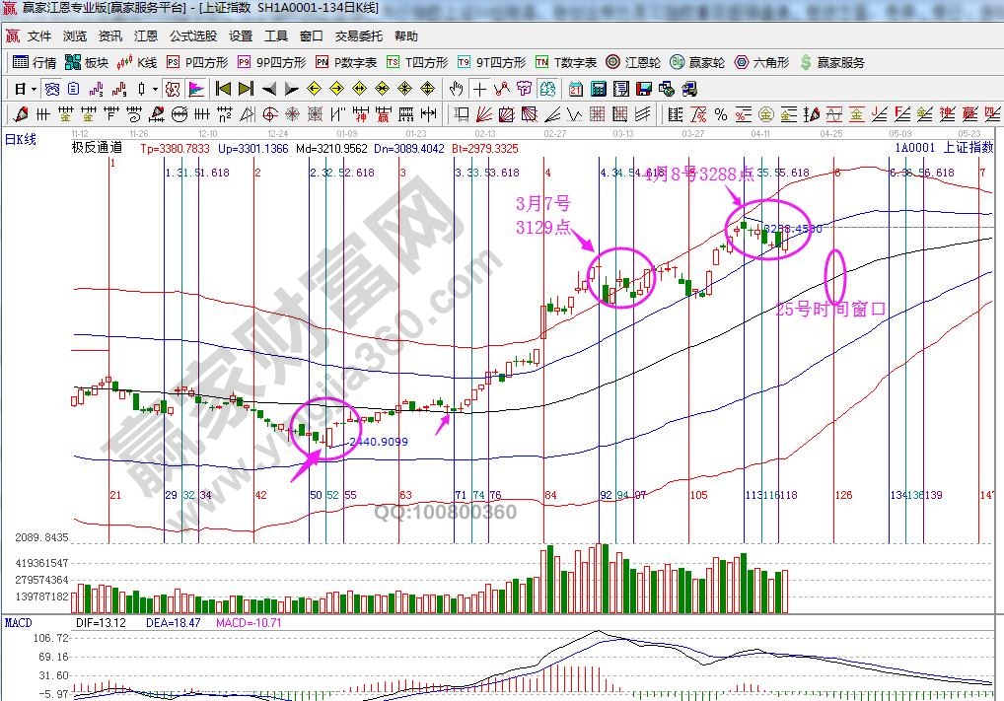This screenshot has width=1004, height=701.
Task: Open the 六角形 hexagon tool
Action: (x=742, y=62)
